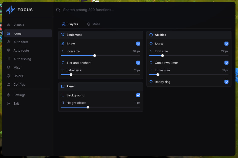Toggle the Ready ring checkbox
Viewport: 238px width, 158px height.
coord(226,82)
